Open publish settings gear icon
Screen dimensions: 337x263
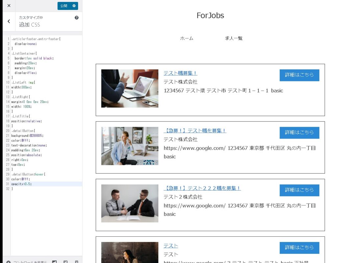[74, 6]
